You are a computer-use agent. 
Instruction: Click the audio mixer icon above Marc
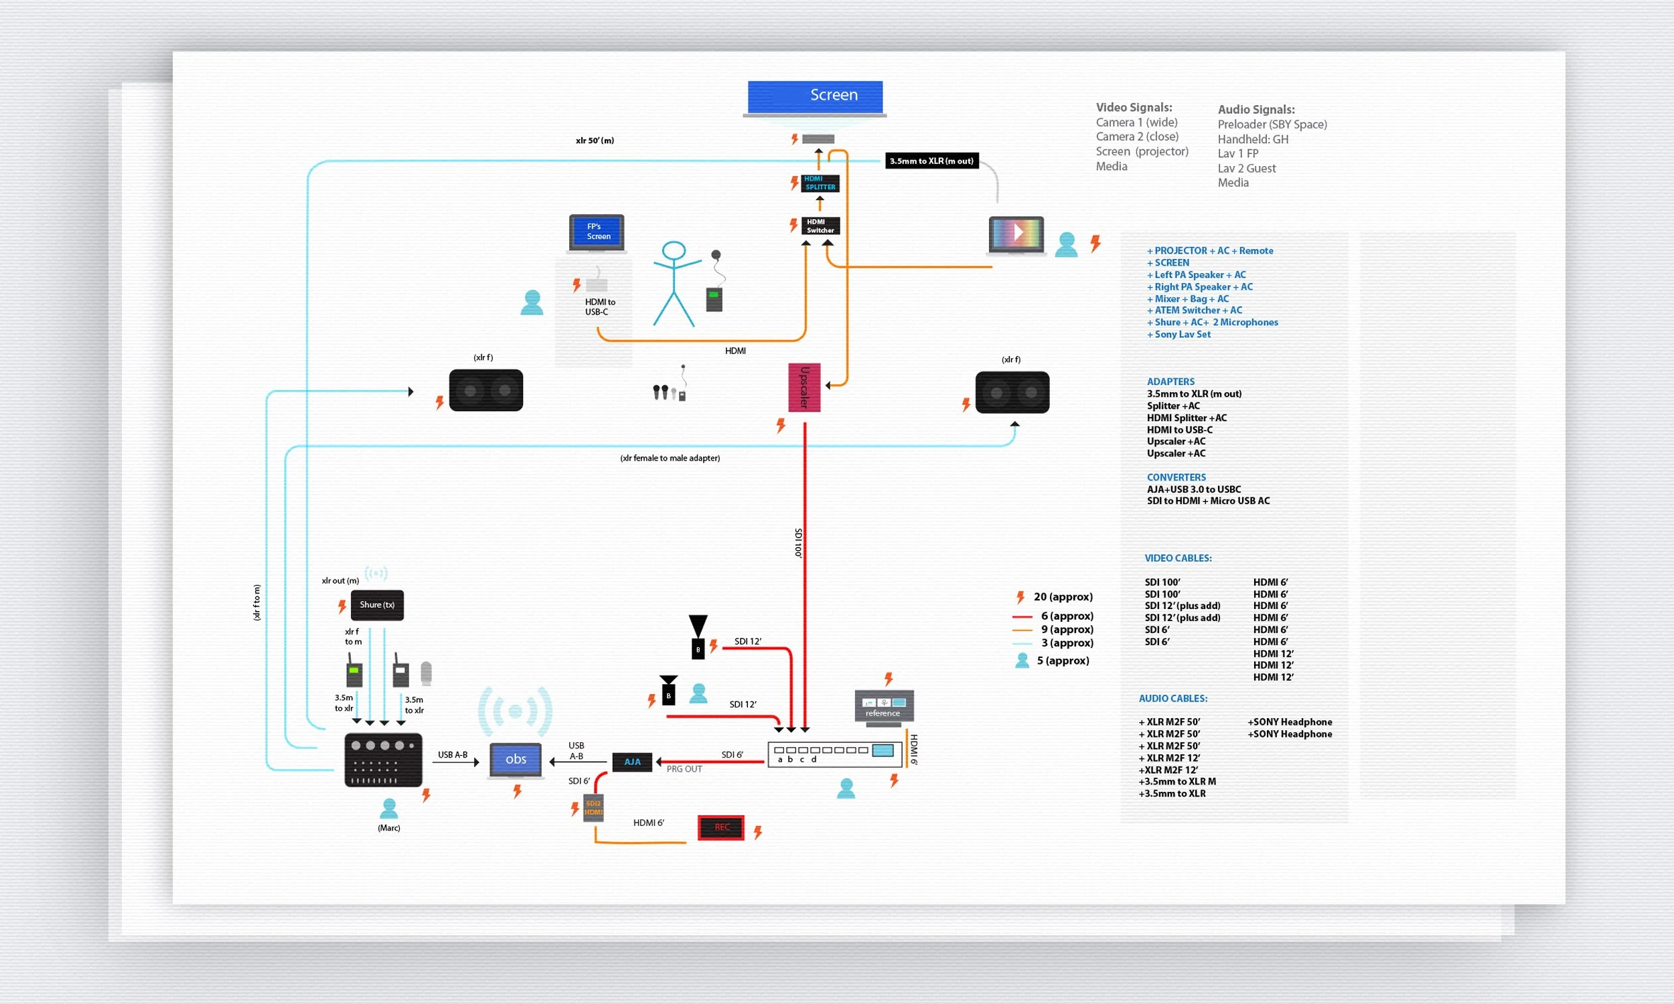(383, 760)
